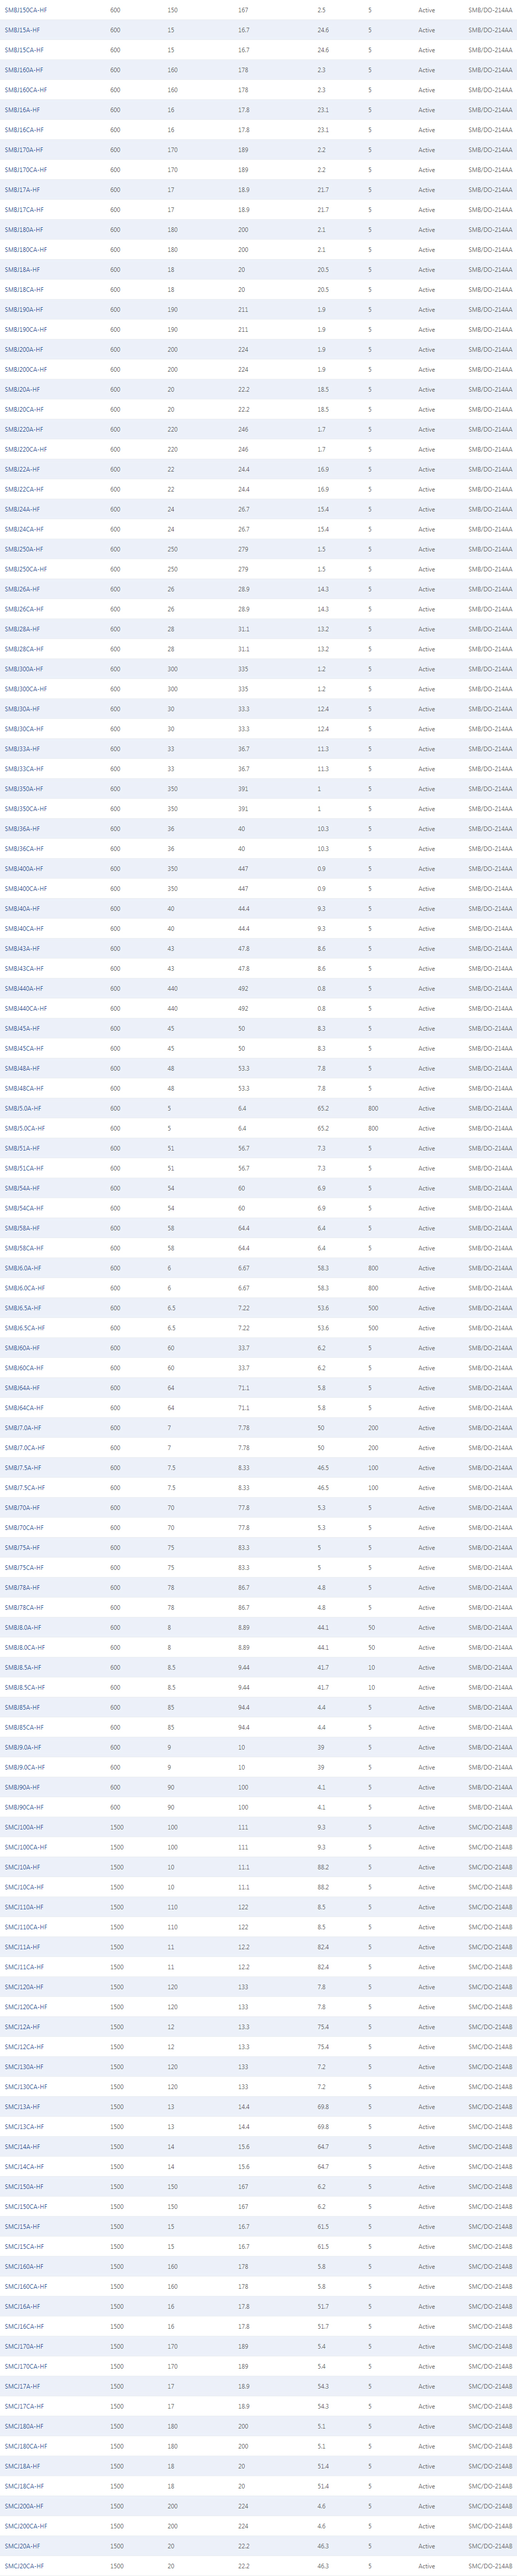Open the SMBJ17CA-HF part link
Image resolution: width=517 pixels, height=2576 pixels.
24,210
